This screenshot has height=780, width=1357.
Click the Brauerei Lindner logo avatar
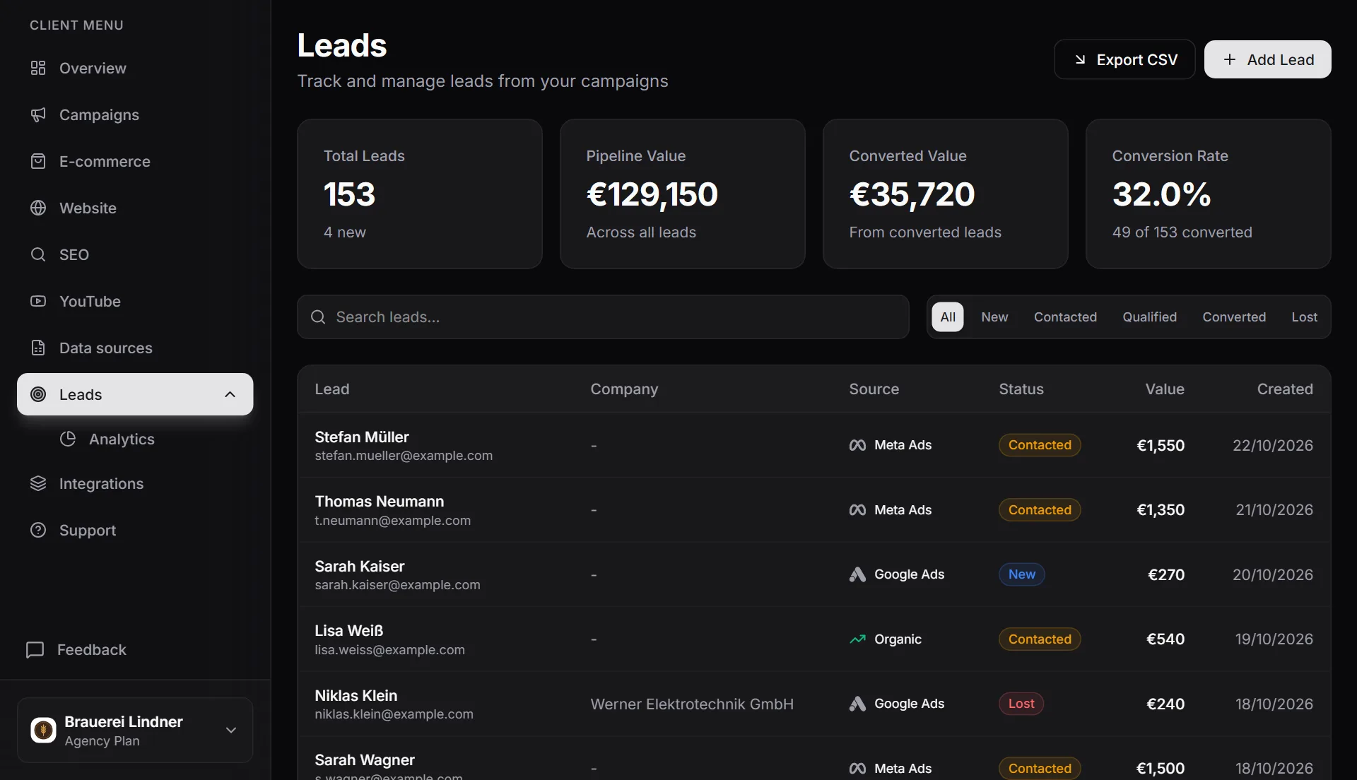click(43, 730)
